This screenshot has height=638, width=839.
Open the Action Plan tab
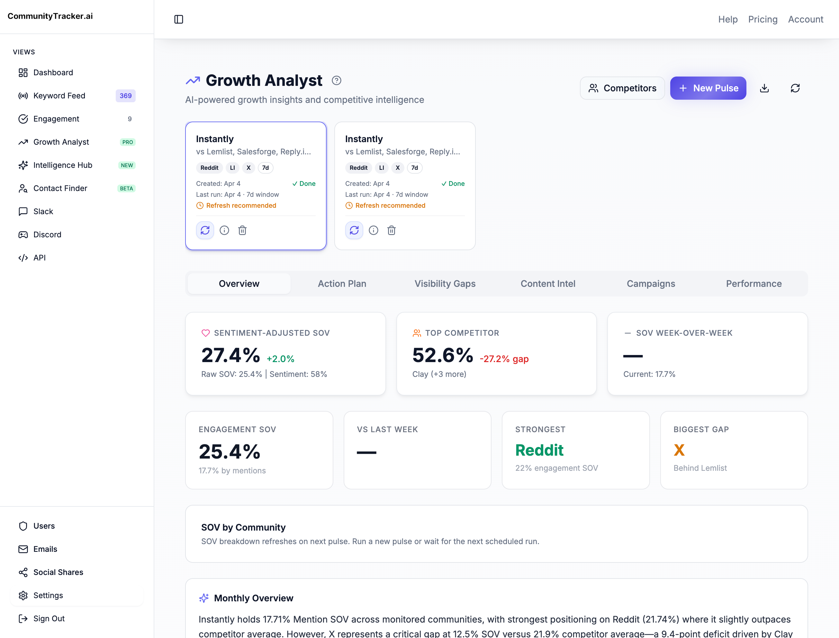pyautogui.click(x=342, y=284)
